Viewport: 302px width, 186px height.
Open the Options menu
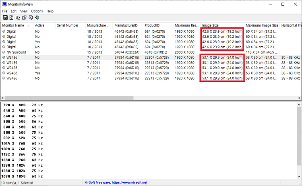pyautogui.click(x=37, y=11)
